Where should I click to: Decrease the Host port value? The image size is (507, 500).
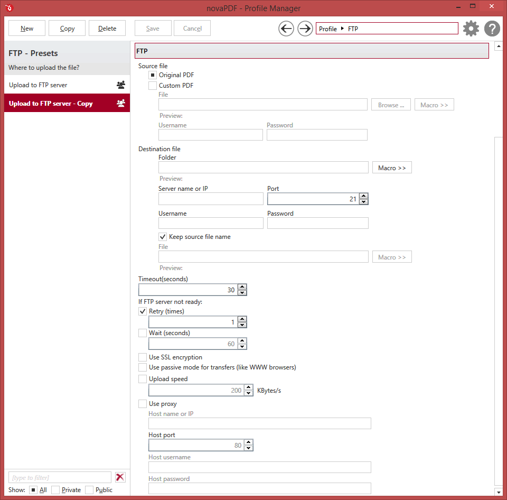coord(248,448)
